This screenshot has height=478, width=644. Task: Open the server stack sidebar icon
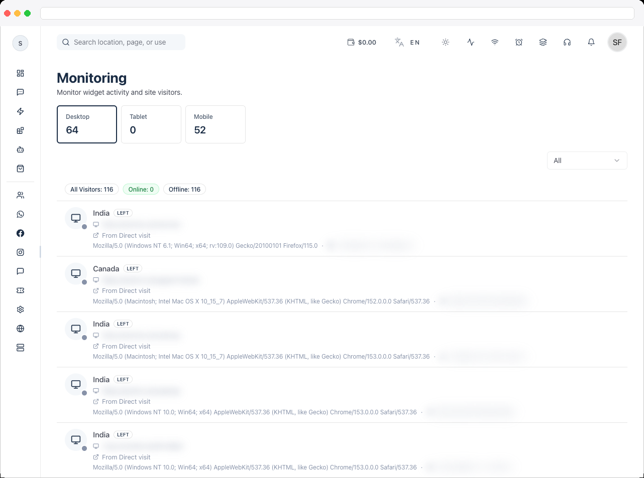[20, 348]
